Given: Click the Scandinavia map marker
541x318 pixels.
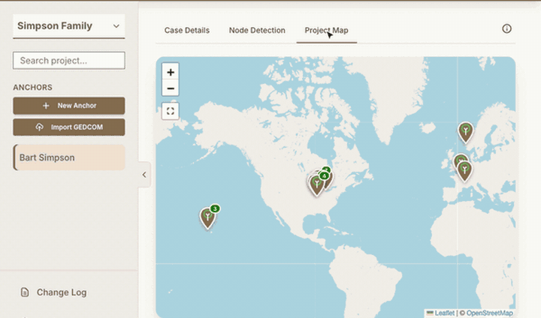Looking at the screenshot, I should (465, 132).
